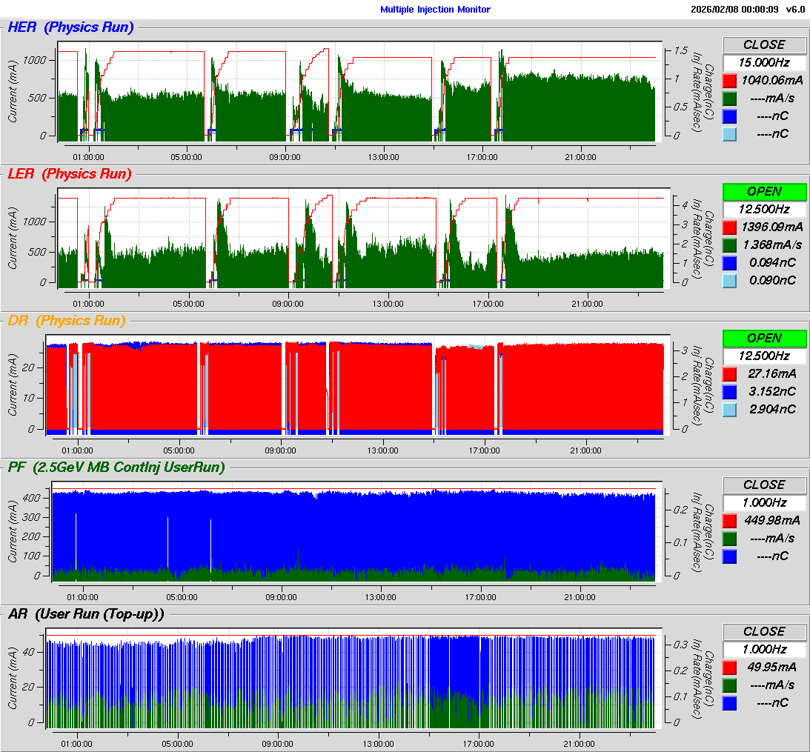The width and height of the screenshot is (810, 752).
Task: Click the Multiple Injection Monitor title
Action: 435,10
